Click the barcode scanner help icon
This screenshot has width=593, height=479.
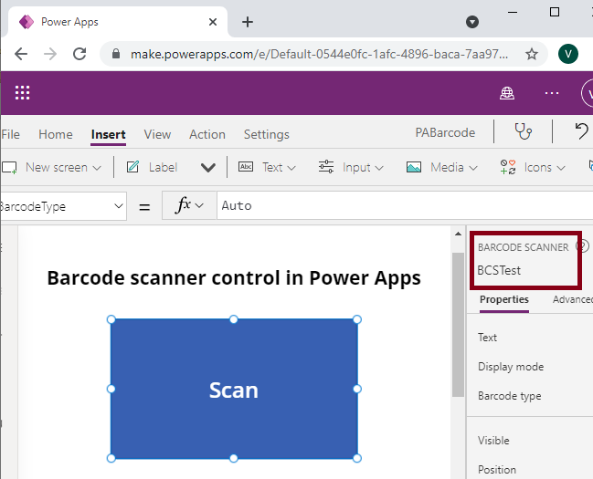583,246
